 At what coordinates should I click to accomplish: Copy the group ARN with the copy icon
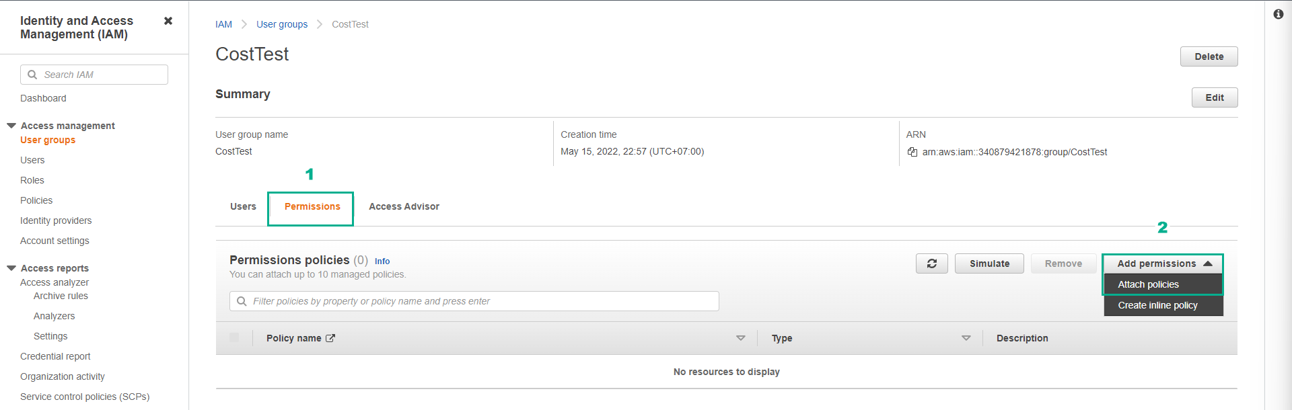912,152
